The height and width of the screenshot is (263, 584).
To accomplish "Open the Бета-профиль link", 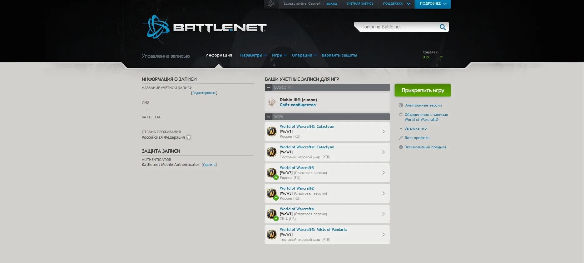I will point(417,138).
